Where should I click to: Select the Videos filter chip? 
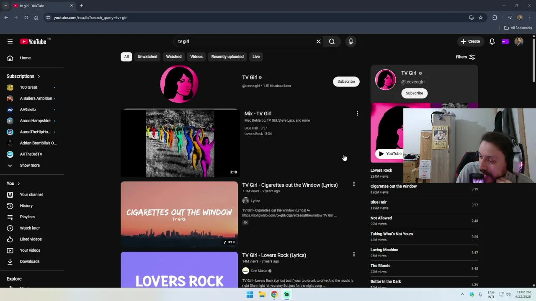pyautogui.click(x=196, y=56)
